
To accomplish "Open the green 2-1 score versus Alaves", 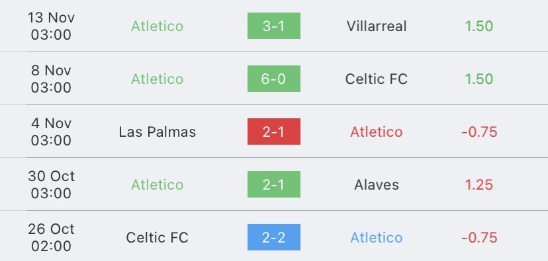I will 273,184.
